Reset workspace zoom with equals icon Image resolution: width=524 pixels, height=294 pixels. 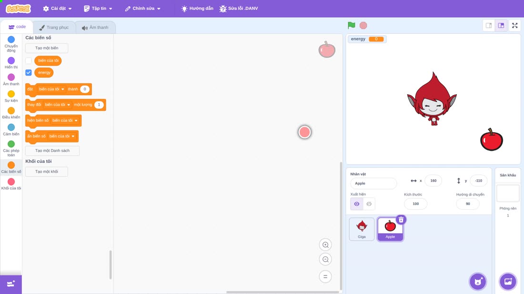325,277
